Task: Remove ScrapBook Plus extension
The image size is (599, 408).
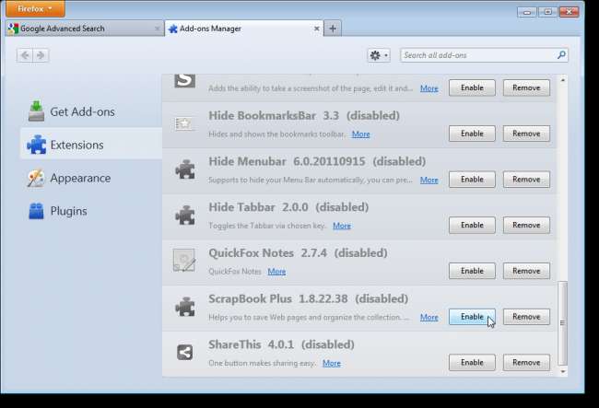Action: pos(526,317)
